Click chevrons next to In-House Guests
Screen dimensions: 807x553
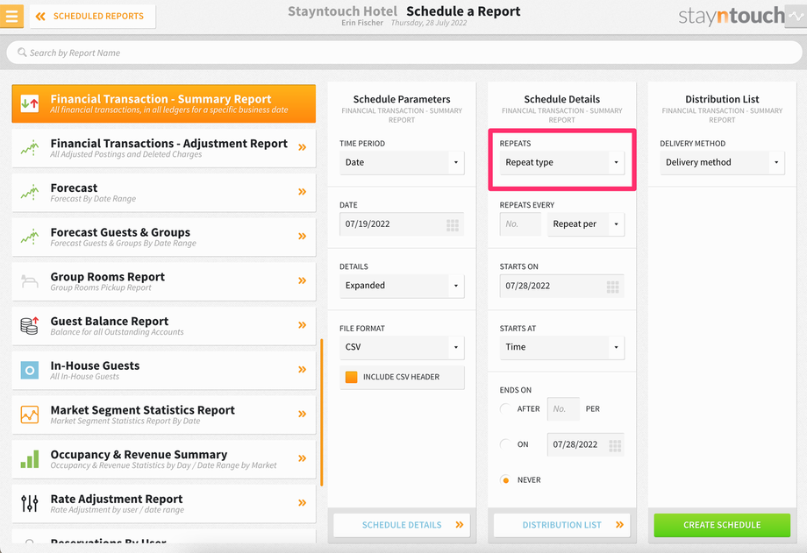tap(302, 369)
